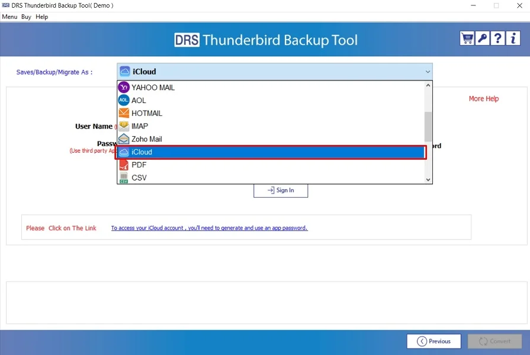The width and height of the screenshot is (530, 355).
Task: Click the Previous button
Action: [x=433, y=341]
